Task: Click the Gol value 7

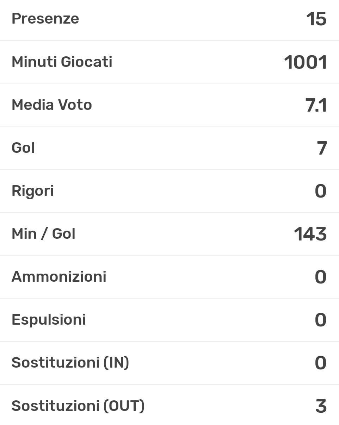Action: click(x=322, y=148)
